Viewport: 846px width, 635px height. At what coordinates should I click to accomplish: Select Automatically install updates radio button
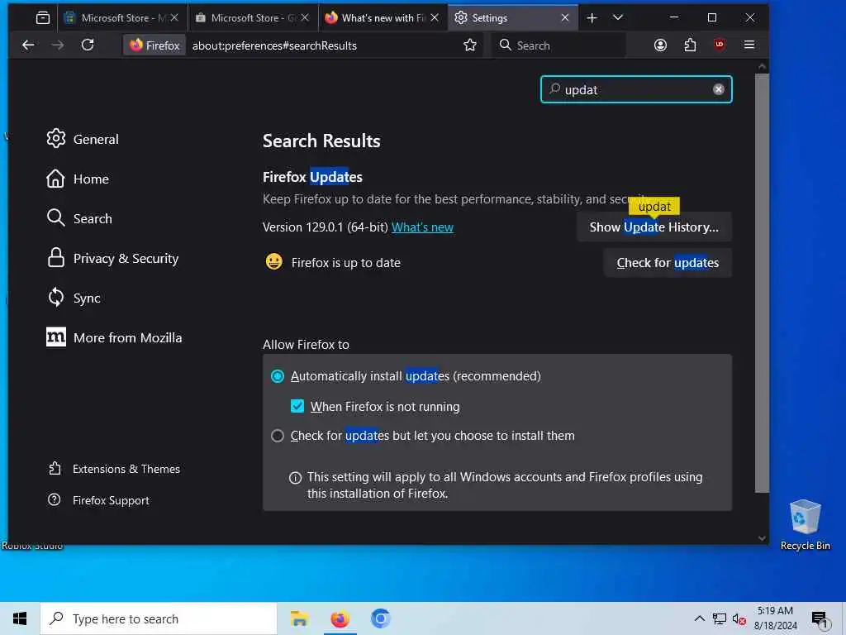point(278,376)
